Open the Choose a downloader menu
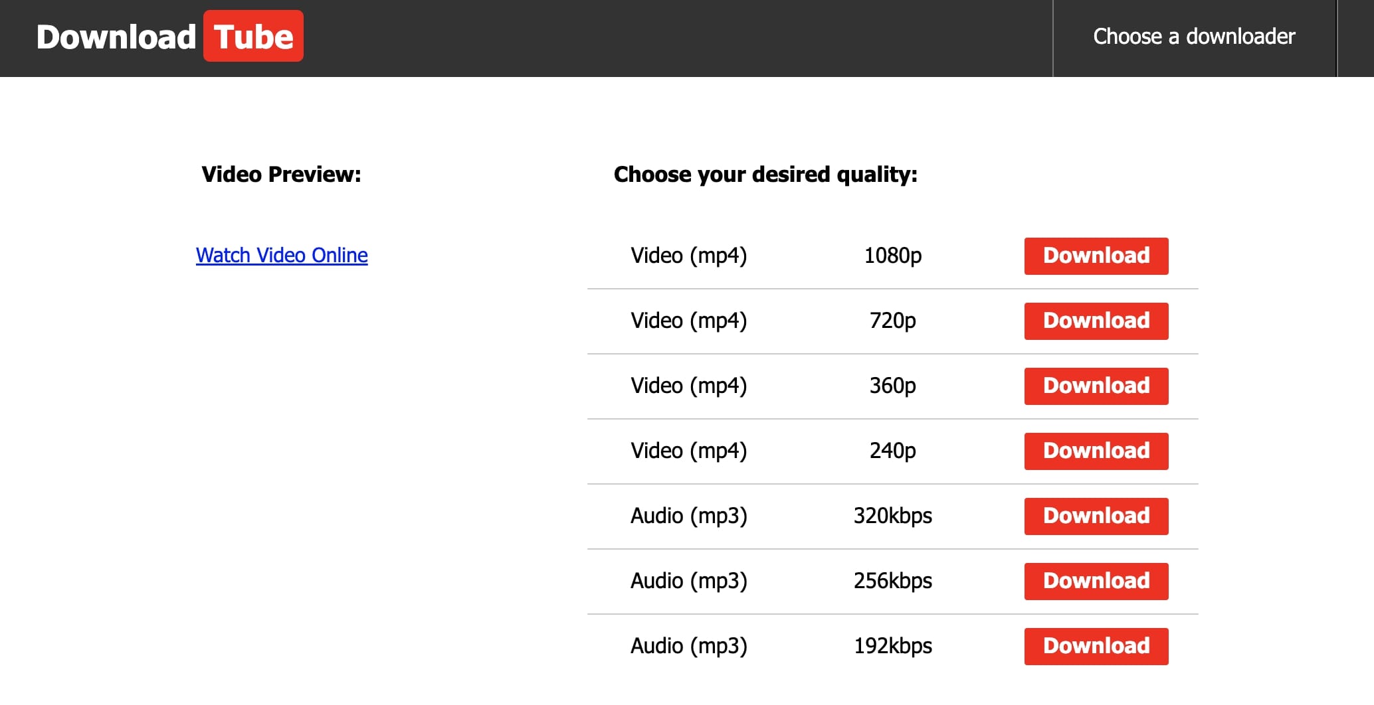Image resolution: width=1374 pixels, height=705 pixels. (x=1194, y=37)
